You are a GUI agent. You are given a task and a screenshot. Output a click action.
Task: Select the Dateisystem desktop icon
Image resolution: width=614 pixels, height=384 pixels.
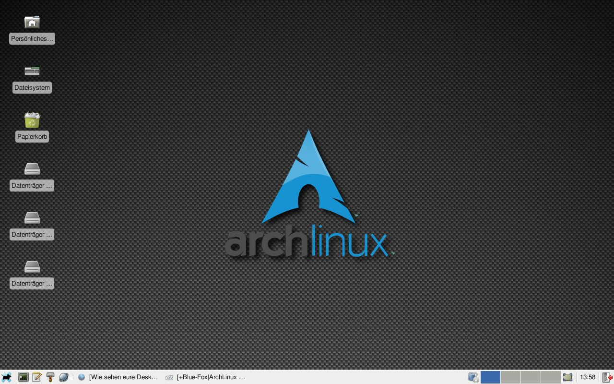[x=32, y=71]
